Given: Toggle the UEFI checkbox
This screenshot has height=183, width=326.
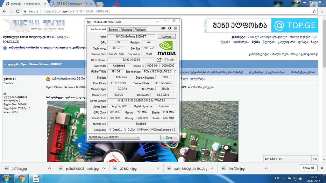Looking at the screenshot, I should click(x=166, y=60).
